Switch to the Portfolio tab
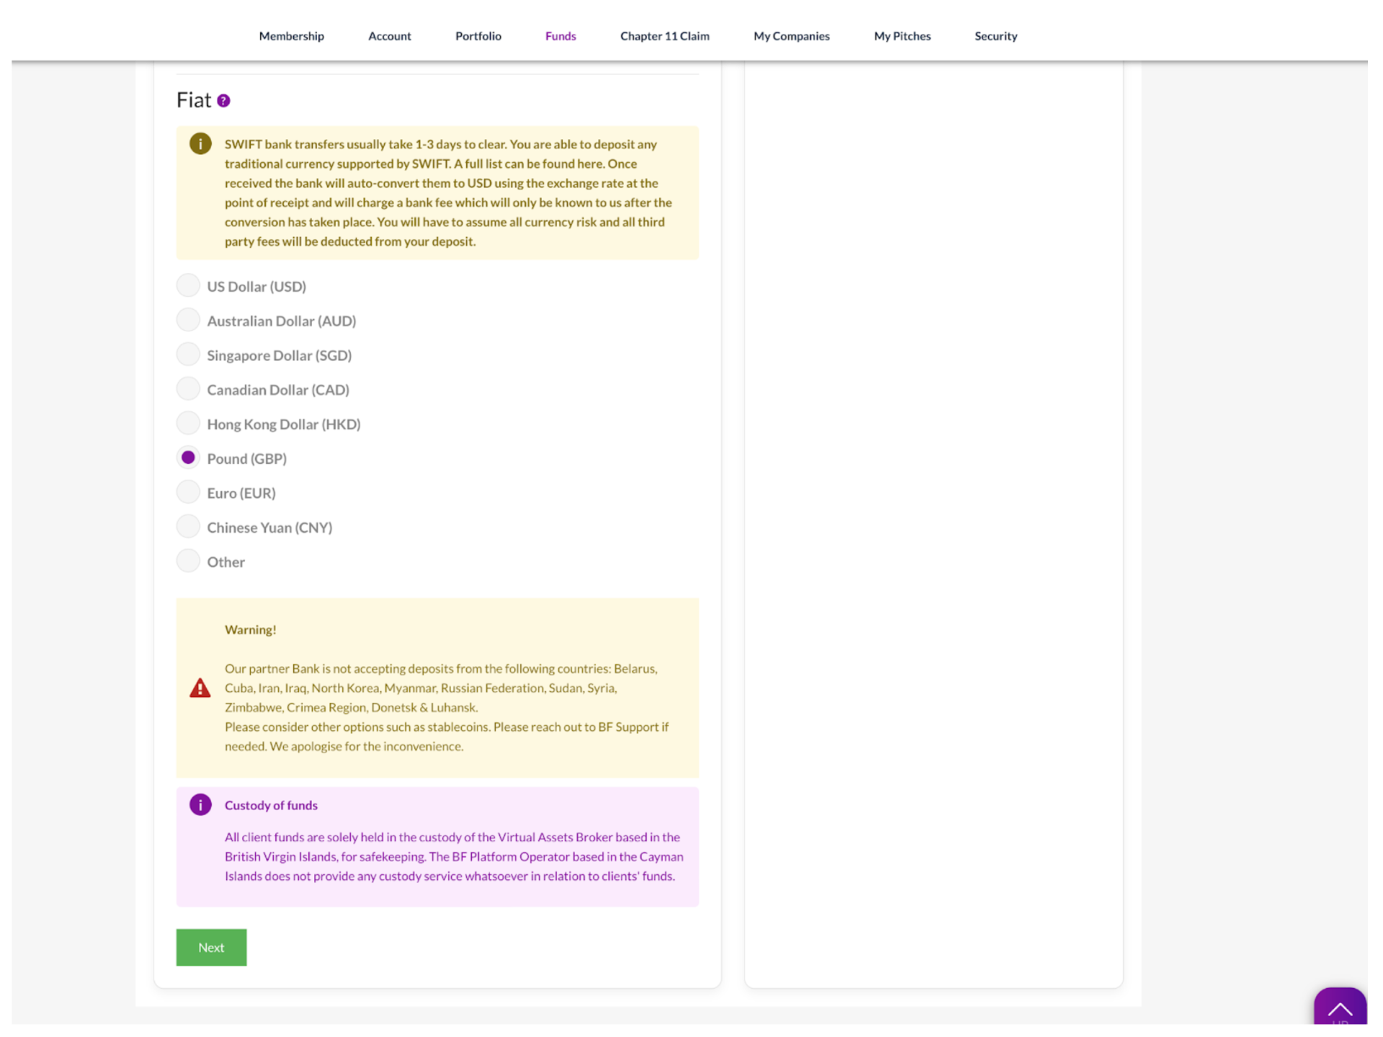Viewport: 1383px width, 1037px height. click(x=478, y=36)
